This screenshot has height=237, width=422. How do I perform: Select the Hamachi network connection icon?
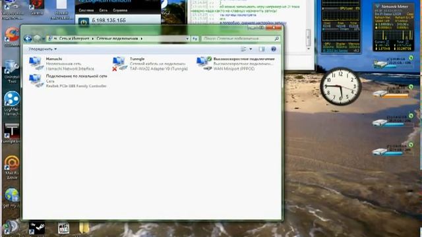point(36,63)
